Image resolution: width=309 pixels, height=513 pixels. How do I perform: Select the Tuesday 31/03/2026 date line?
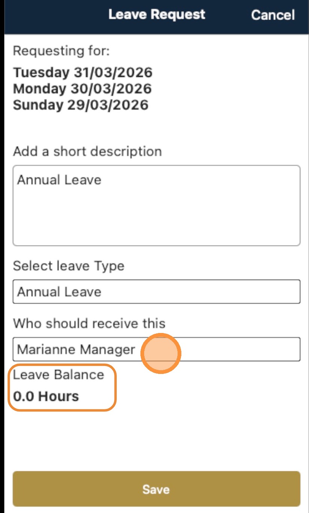83,72
